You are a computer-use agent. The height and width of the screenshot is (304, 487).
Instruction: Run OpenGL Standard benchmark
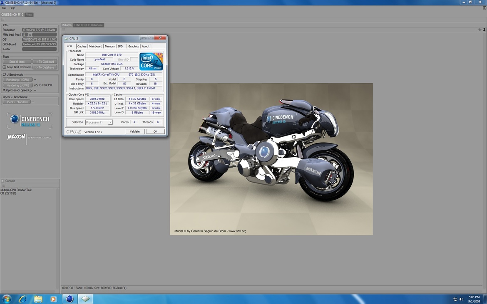click(x=17, y=102)
